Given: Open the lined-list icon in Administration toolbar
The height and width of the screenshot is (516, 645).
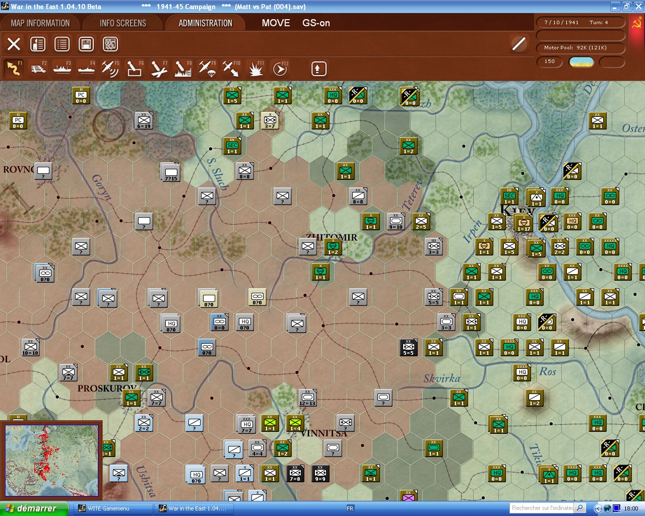Looking at the screenshot, I should (x=62, y=44).
